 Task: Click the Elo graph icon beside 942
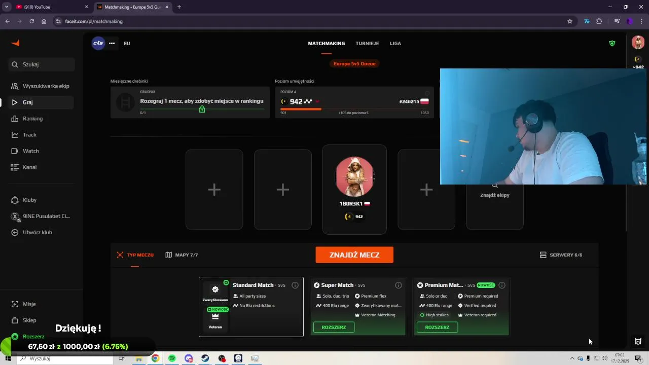(308, 101)
